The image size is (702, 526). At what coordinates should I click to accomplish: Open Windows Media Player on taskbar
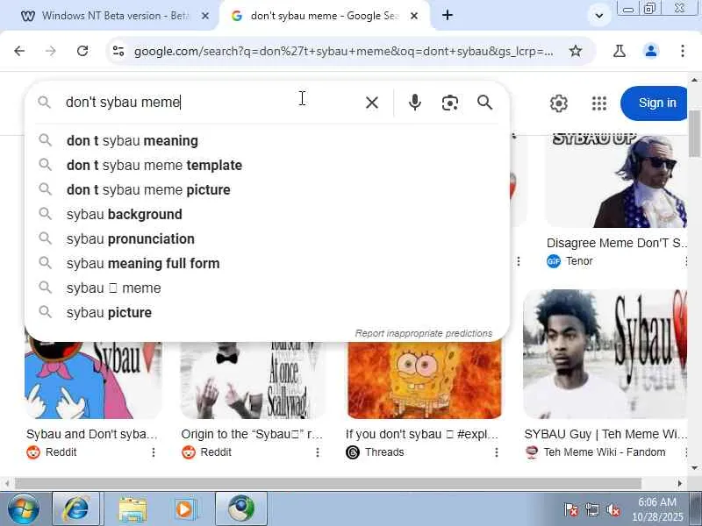click(185, 509)
